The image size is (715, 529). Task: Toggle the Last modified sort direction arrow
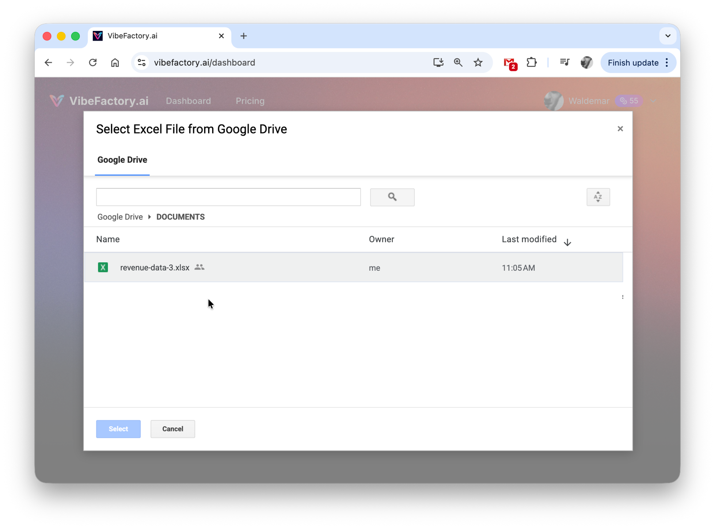(x=567, y=242)
